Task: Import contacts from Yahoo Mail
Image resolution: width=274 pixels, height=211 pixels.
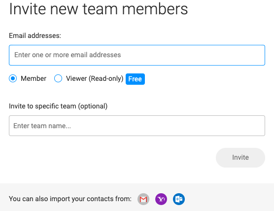Action: [161, 199]
